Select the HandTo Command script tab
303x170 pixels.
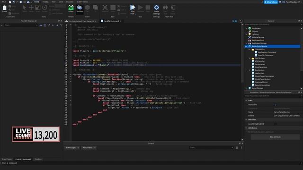(111, 21)
